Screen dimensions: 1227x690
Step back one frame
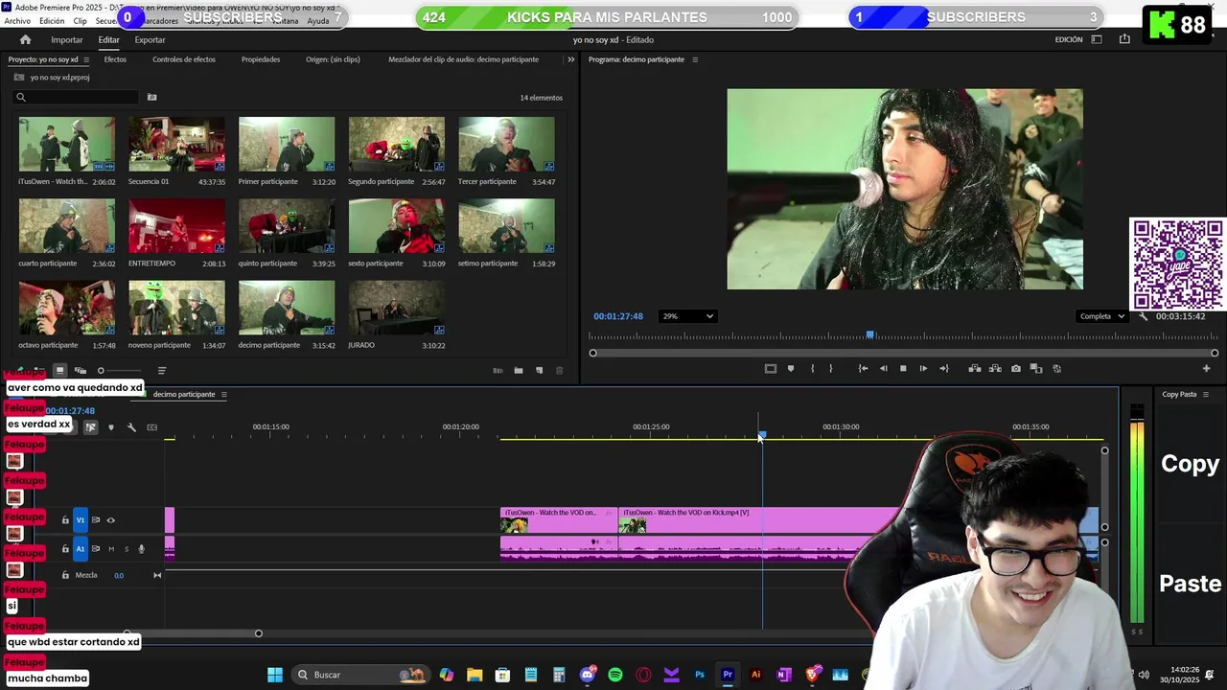(883, 369)
